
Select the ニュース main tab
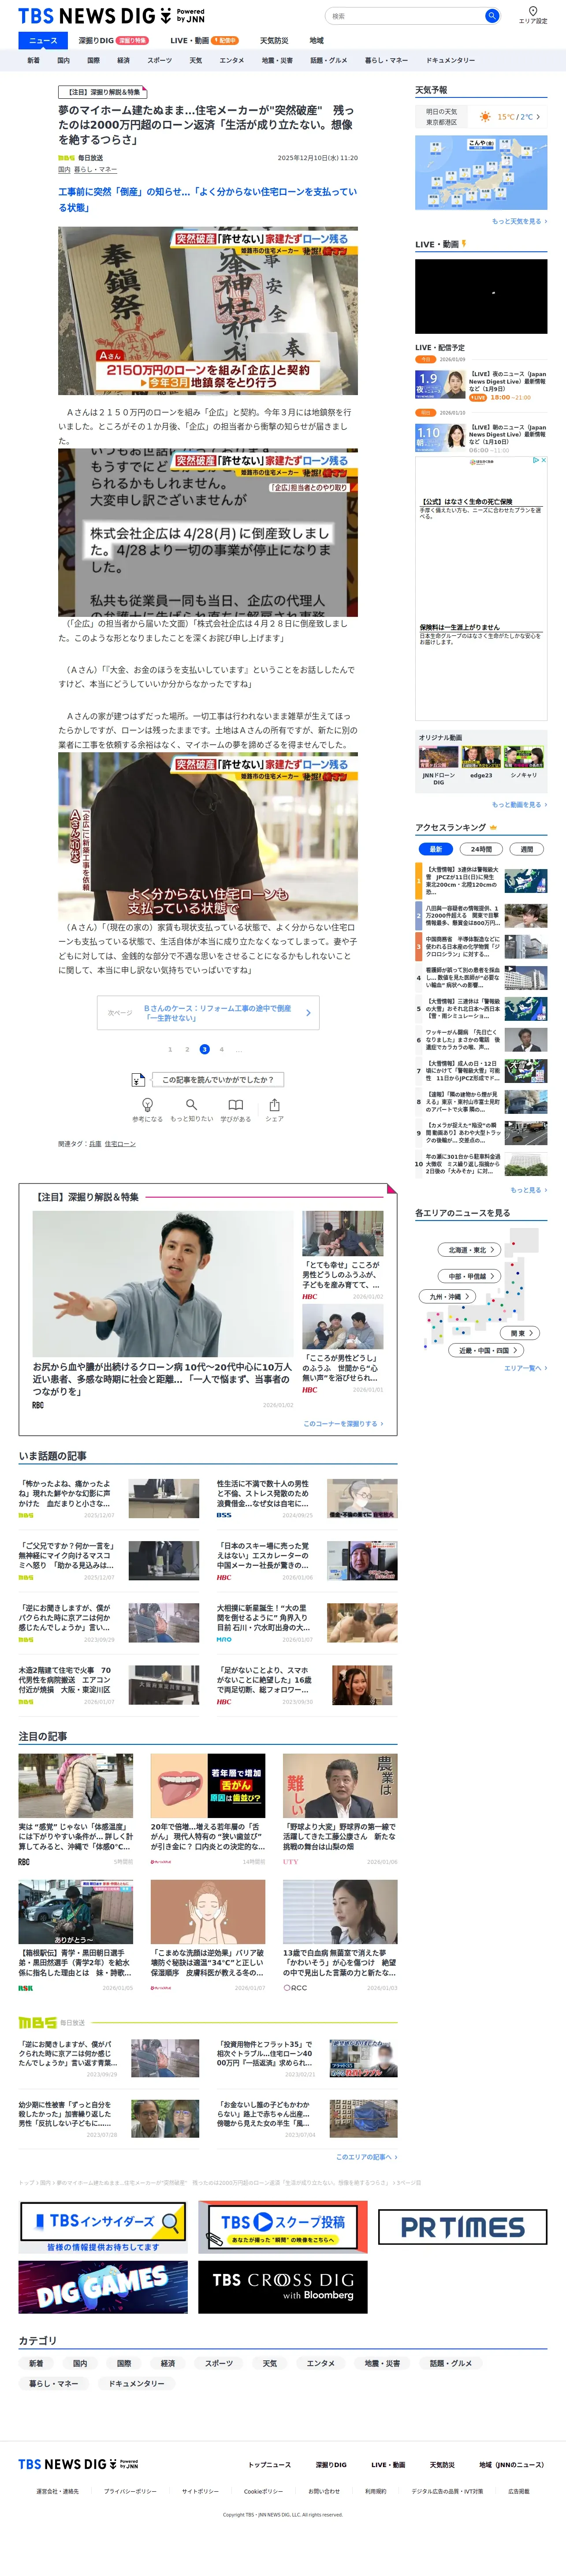pyautogui.click(x=43, y=40)
